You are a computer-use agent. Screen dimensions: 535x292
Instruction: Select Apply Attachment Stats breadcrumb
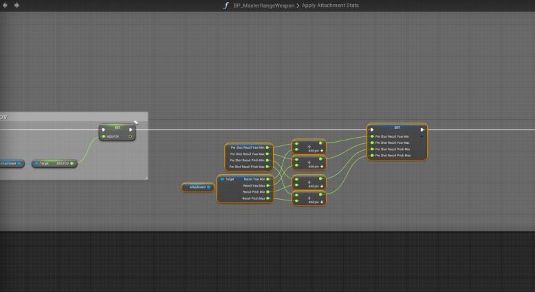pos(329,6)
